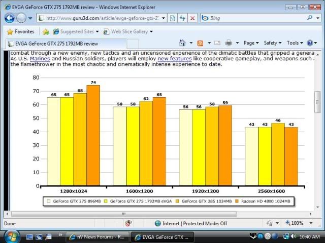Click the vertical scrollbar down arrow

[317, 207]
